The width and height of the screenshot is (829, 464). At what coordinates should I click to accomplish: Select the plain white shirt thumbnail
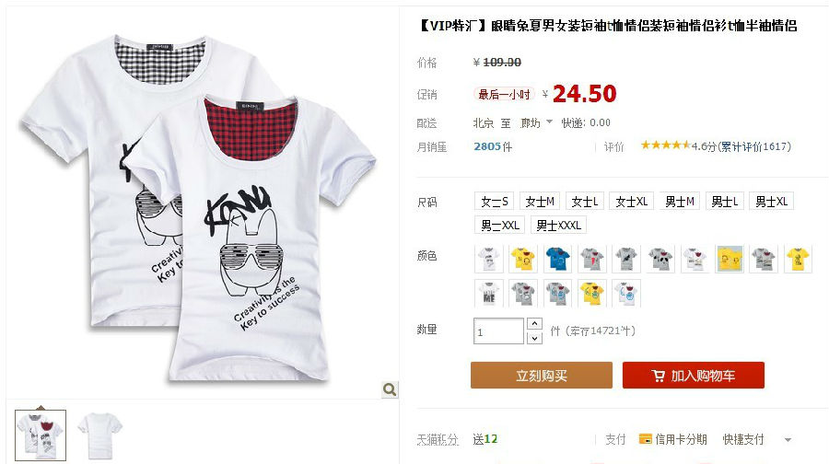[x=99, y=435]
